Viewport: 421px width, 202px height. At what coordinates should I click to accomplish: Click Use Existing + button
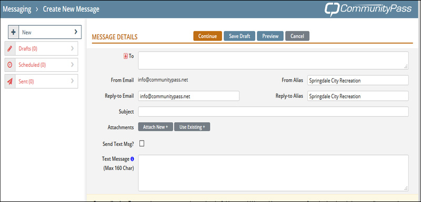pos(192,127)
